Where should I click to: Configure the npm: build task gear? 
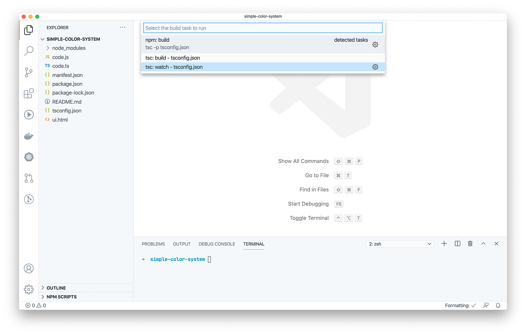[x=375, y=45]
